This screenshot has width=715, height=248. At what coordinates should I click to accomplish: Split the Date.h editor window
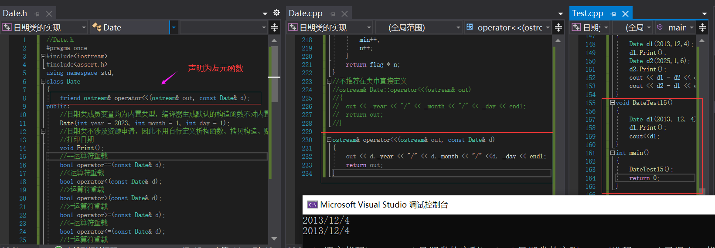click(x=275, y=27)
